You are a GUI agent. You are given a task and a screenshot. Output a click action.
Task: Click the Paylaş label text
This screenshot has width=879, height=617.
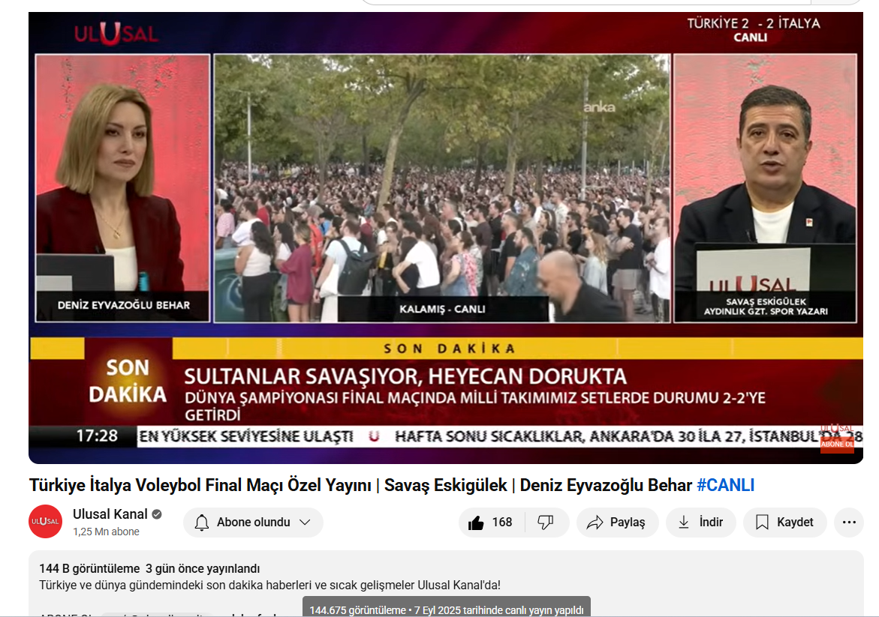628,523
